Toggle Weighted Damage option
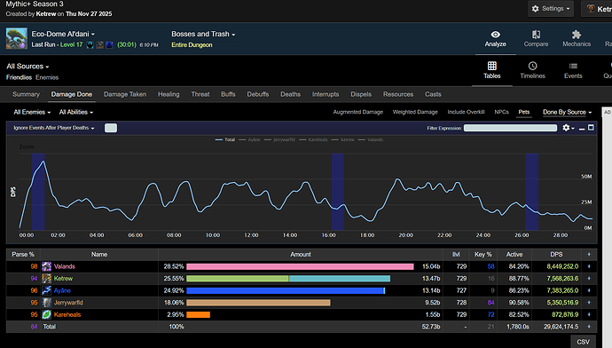Image resolution: width=612 pixels, height=348 pixels. tap(415, 112)
